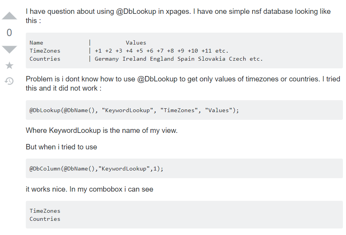This screenshot has width=346, height=235.
Task: Click the sentence 'it works nice'
Action: pos(89,189)
